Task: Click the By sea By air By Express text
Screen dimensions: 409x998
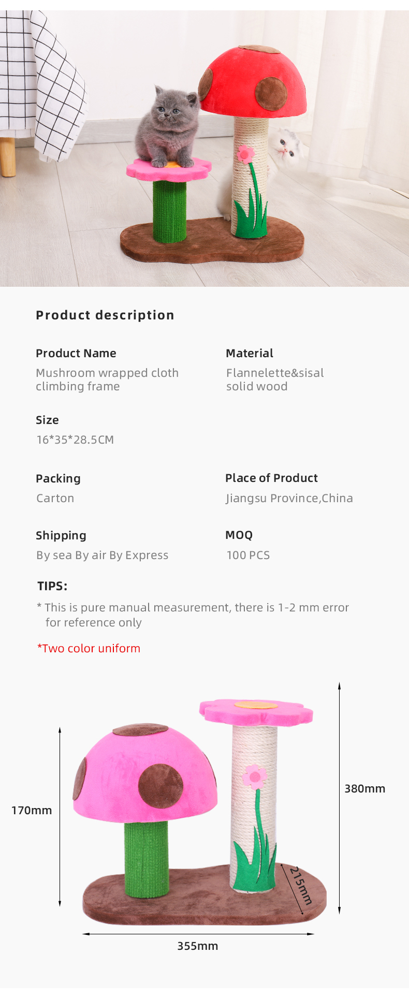Action: point(103,555)
